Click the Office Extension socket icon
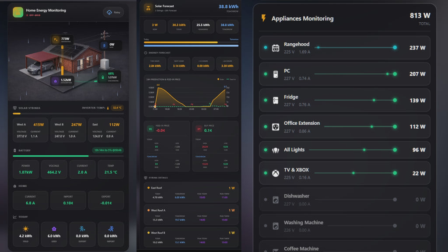 [276, 127]
